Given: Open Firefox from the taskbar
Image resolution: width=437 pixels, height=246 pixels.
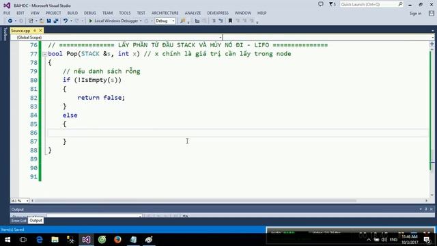Looking at the screenshot, I should (x=117, y=240).
